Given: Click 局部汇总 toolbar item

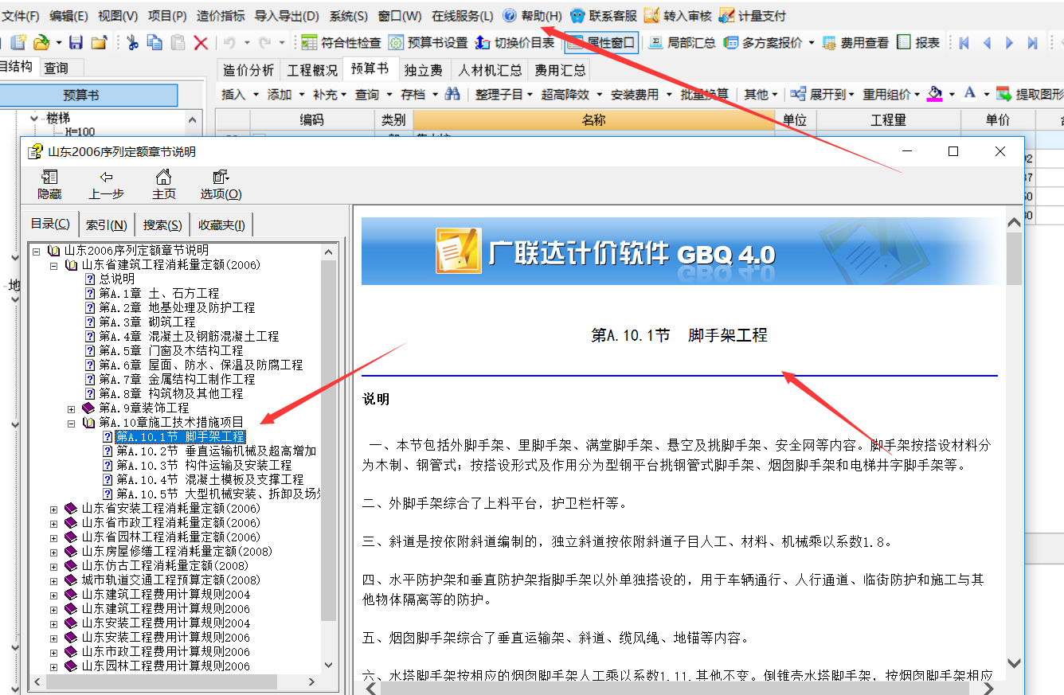Looking at the screenshot, I should point(683,43).
